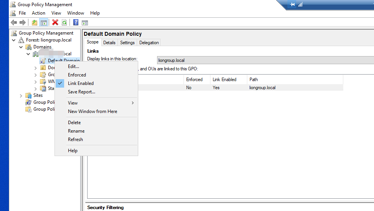The image size is (374, 211).
Task: Select Group Policy Management root node
Action: pyautogui.click(x=46, y=33)
